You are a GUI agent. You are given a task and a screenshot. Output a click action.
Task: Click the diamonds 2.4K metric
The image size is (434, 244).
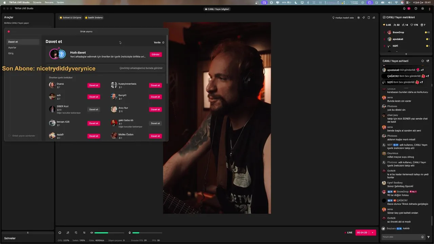(387, 25)
